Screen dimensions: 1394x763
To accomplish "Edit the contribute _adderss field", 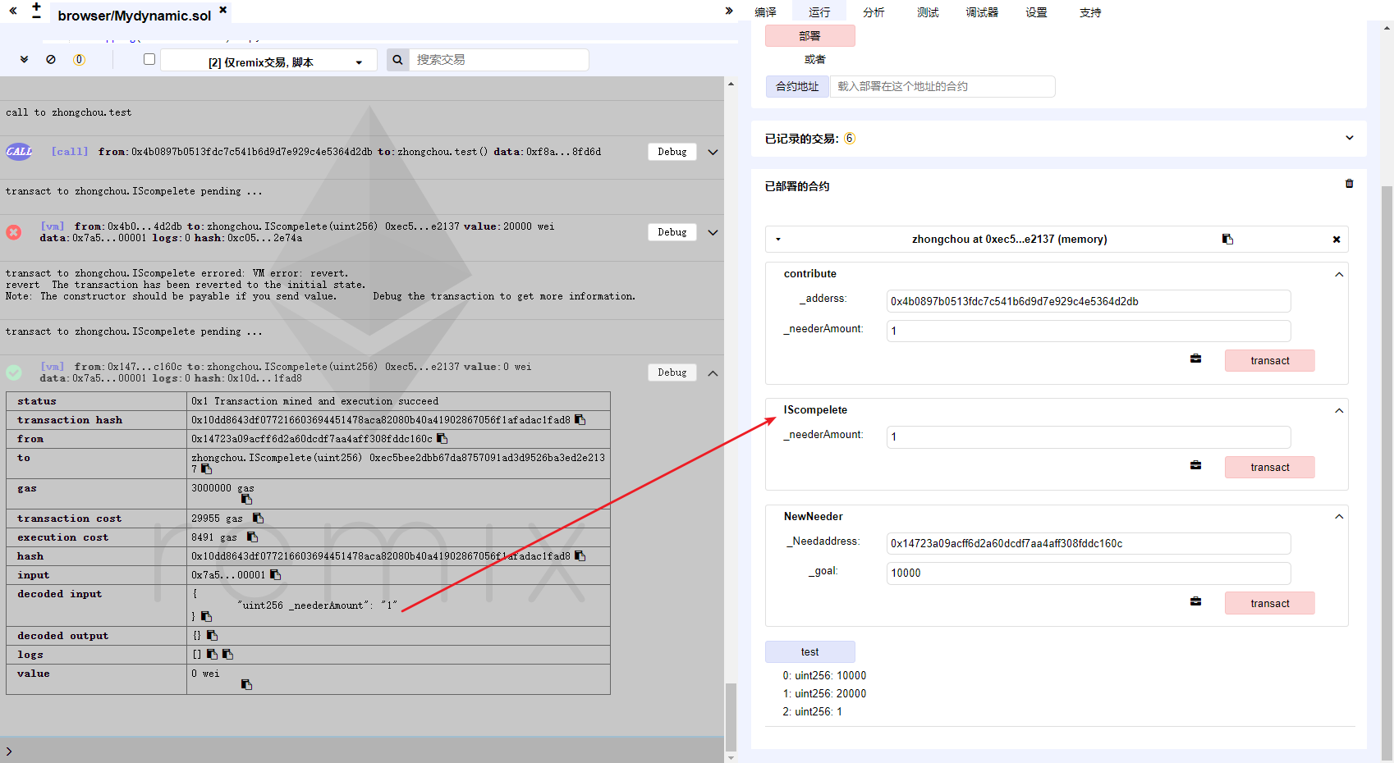I will pos(1089,301).
